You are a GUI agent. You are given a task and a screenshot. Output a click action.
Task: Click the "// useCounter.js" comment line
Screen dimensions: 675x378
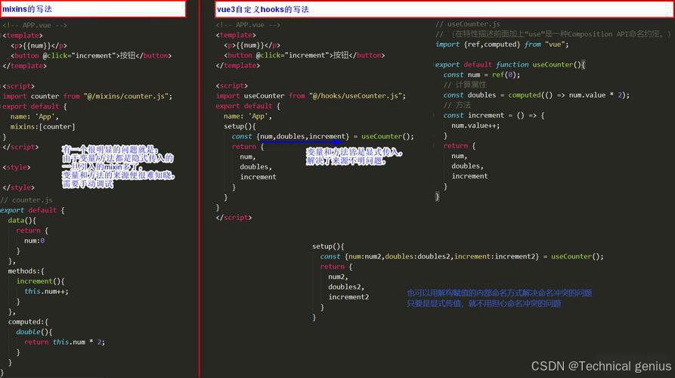(467, 24)
